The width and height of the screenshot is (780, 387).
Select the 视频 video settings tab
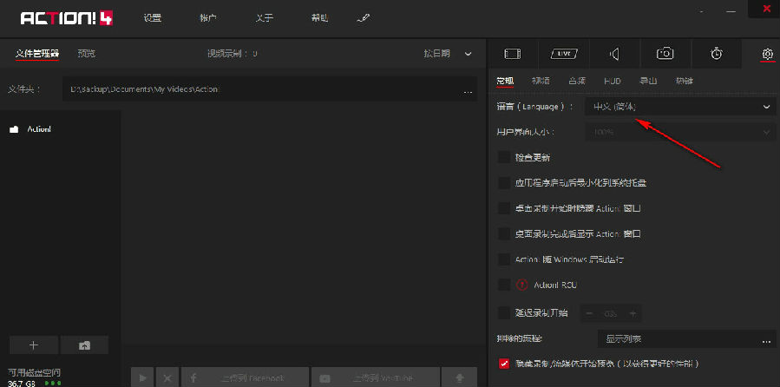(541, 81)
